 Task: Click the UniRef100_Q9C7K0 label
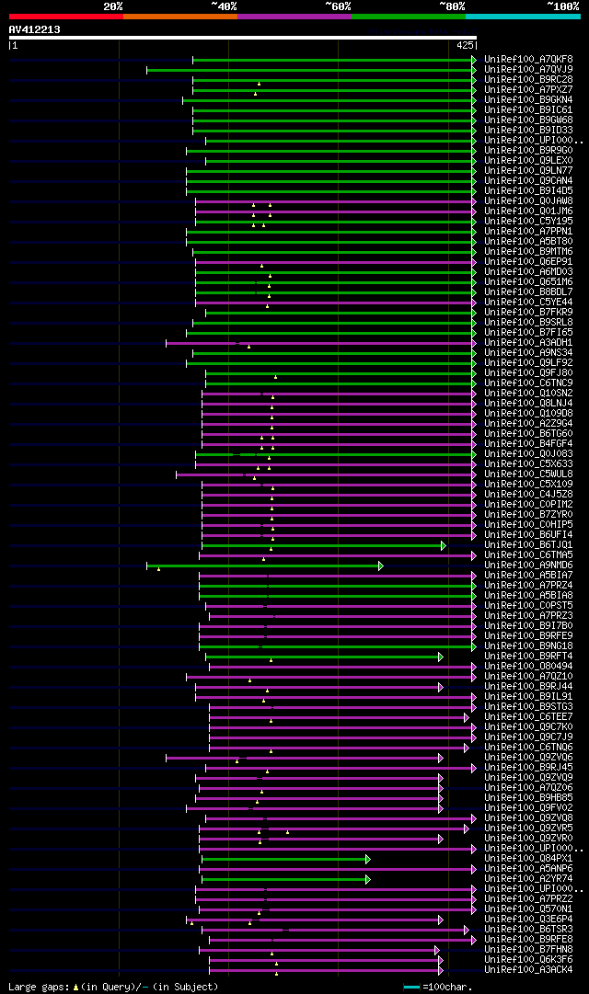pos(528,727)
